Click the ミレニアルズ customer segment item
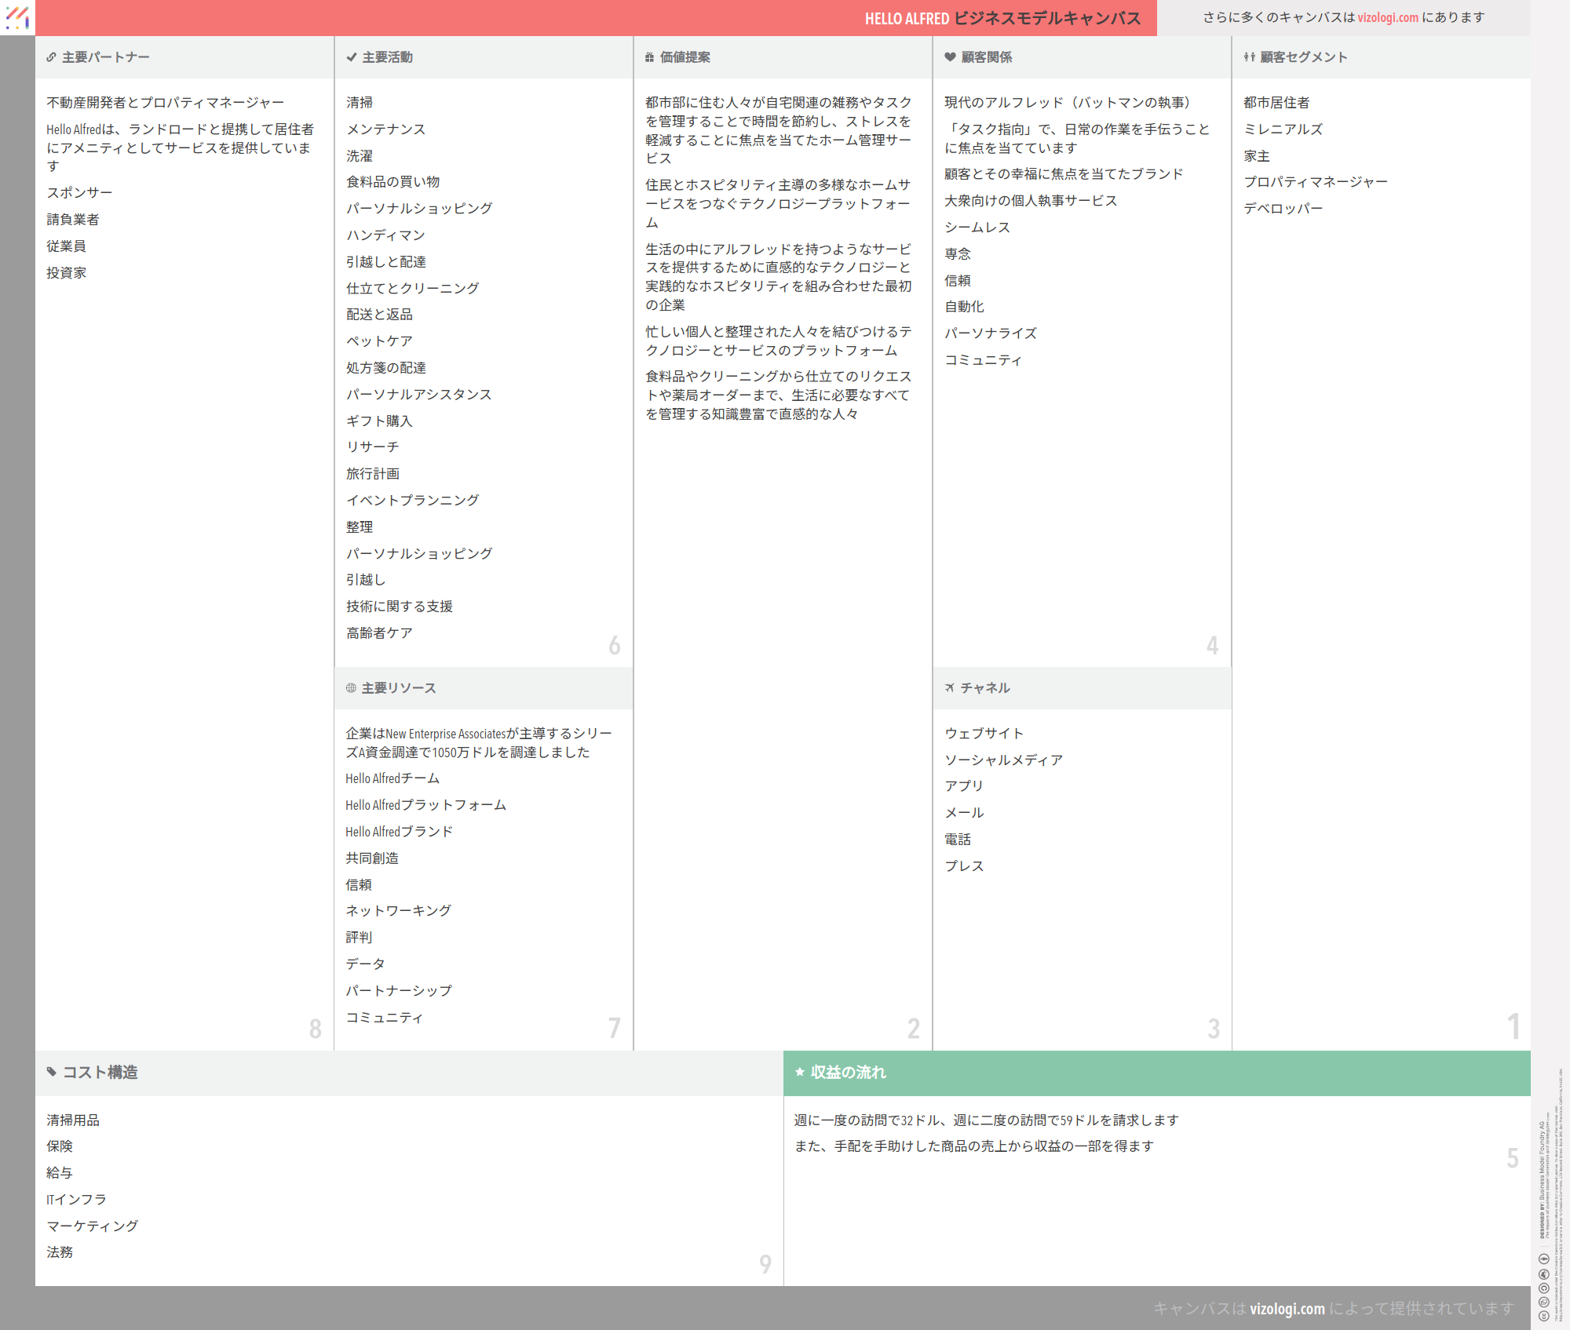This screenshot has width=1570, height=1330. [x=1283, y=129]
